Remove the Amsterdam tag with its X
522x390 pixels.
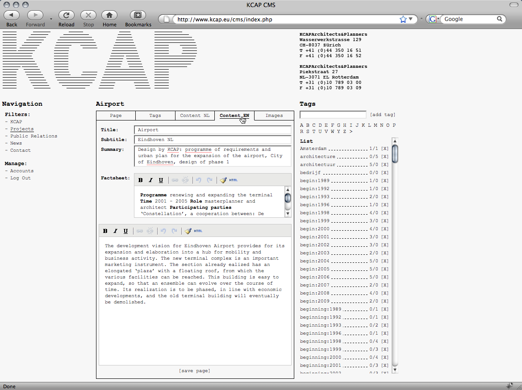pos(384,149)
